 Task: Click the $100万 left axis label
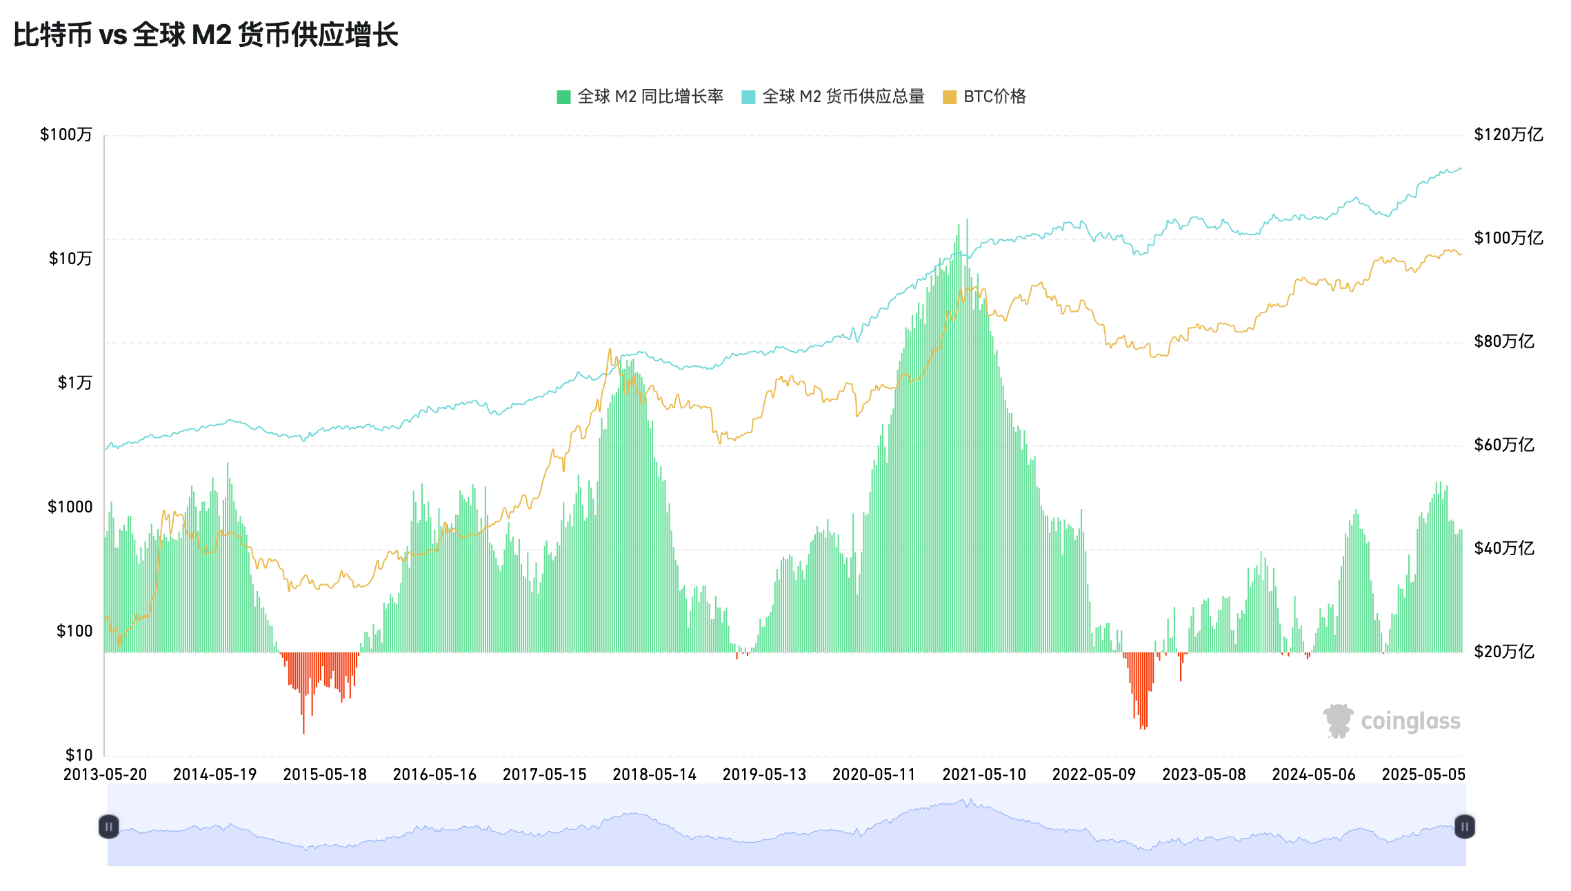pos(66,134)
